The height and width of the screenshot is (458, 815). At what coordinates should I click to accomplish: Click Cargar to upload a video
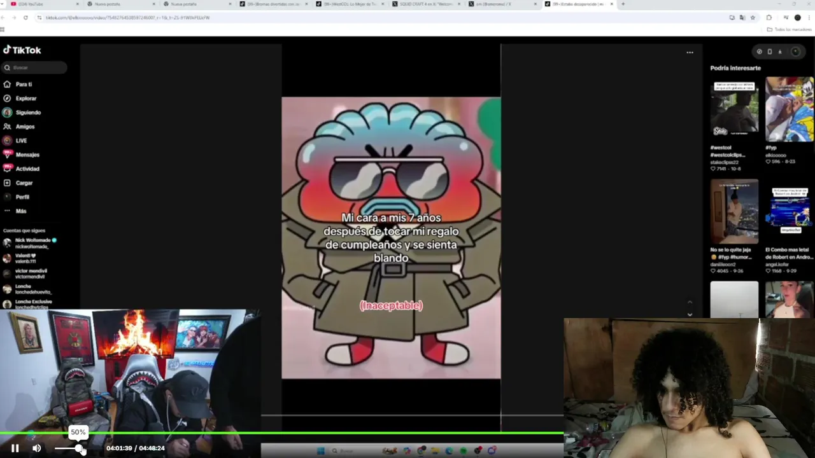coord(18,183)
